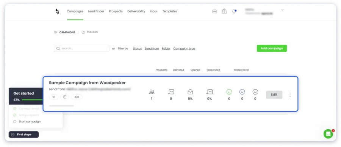Viewport: 341px width, 147px height.
Task: Click the Get started 67% progress bar
Action: click(x=32, y=100)
